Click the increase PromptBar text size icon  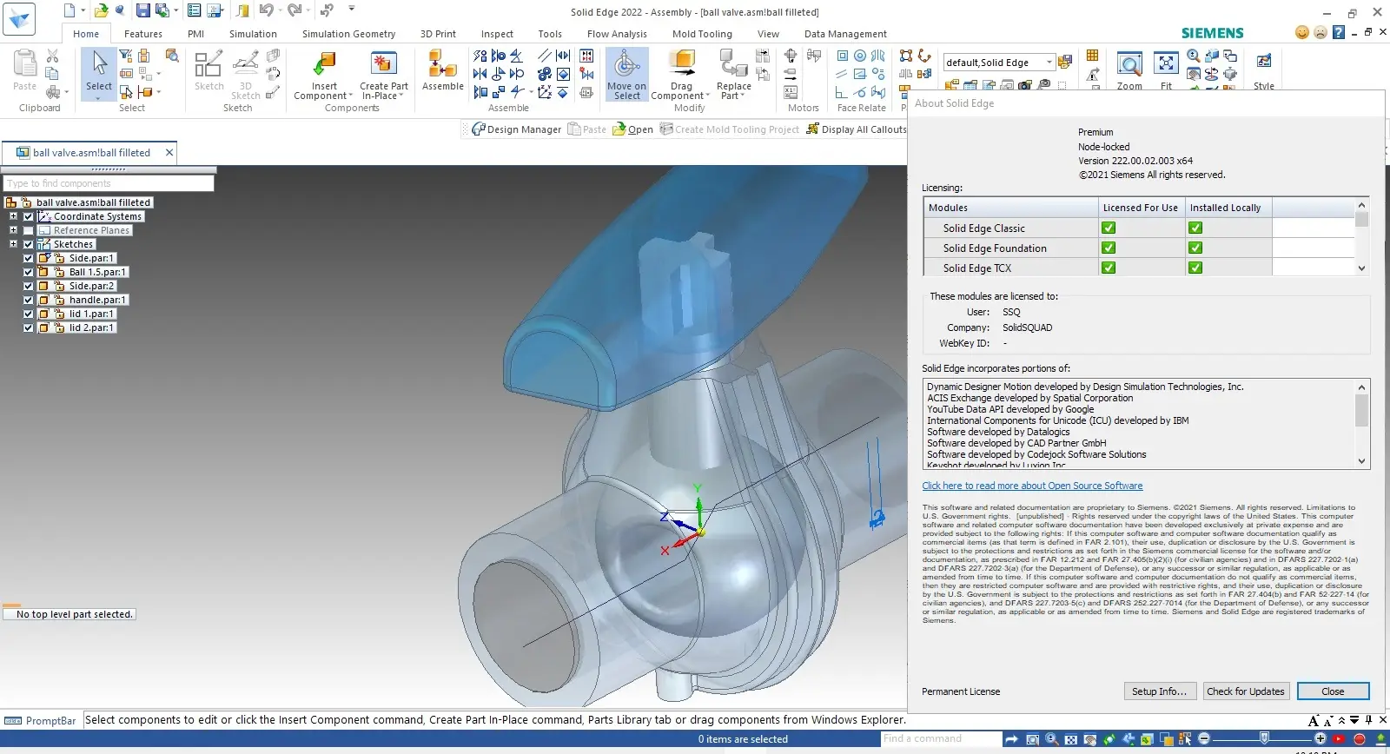pyautogui.click(x=1314, y=721)
